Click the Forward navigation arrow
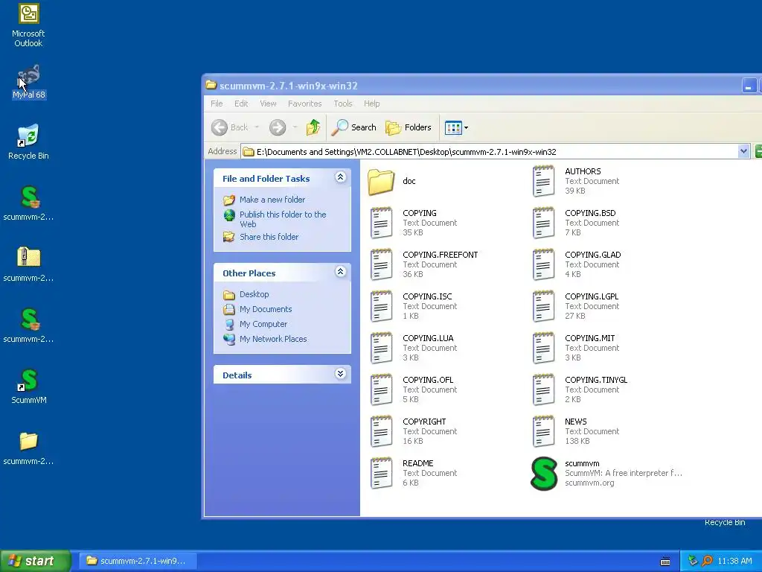The height and width of the screenshot is (572, 762). (278, 127)
